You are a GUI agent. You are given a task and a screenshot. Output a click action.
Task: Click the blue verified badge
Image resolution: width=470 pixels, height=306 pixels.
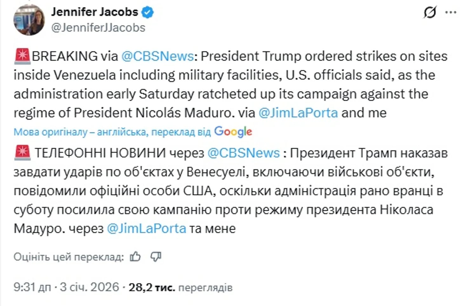tap(147, 12)
